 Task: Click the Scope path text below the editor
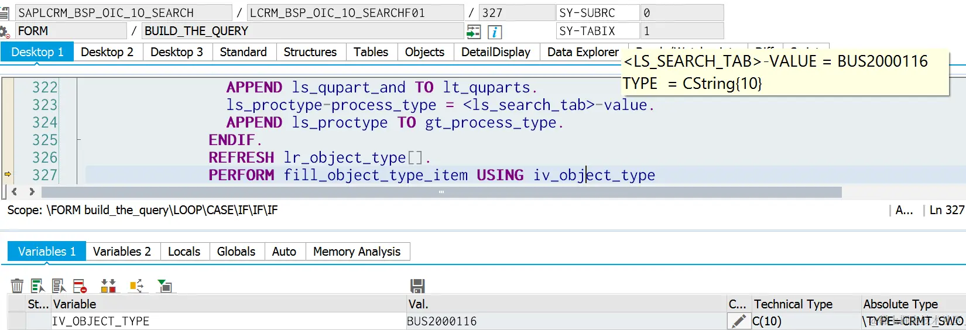143,210
